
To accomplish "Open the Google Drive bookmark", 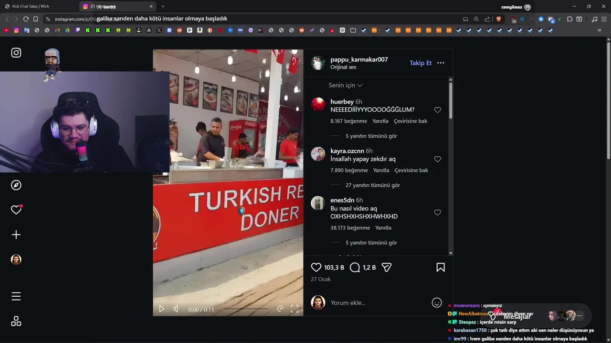I will point(67,30).
